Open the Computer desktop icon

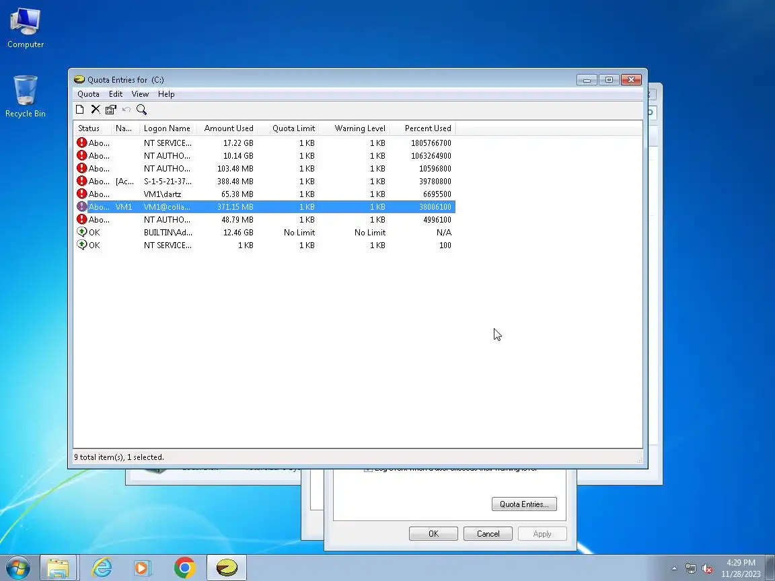click(25, 27)
